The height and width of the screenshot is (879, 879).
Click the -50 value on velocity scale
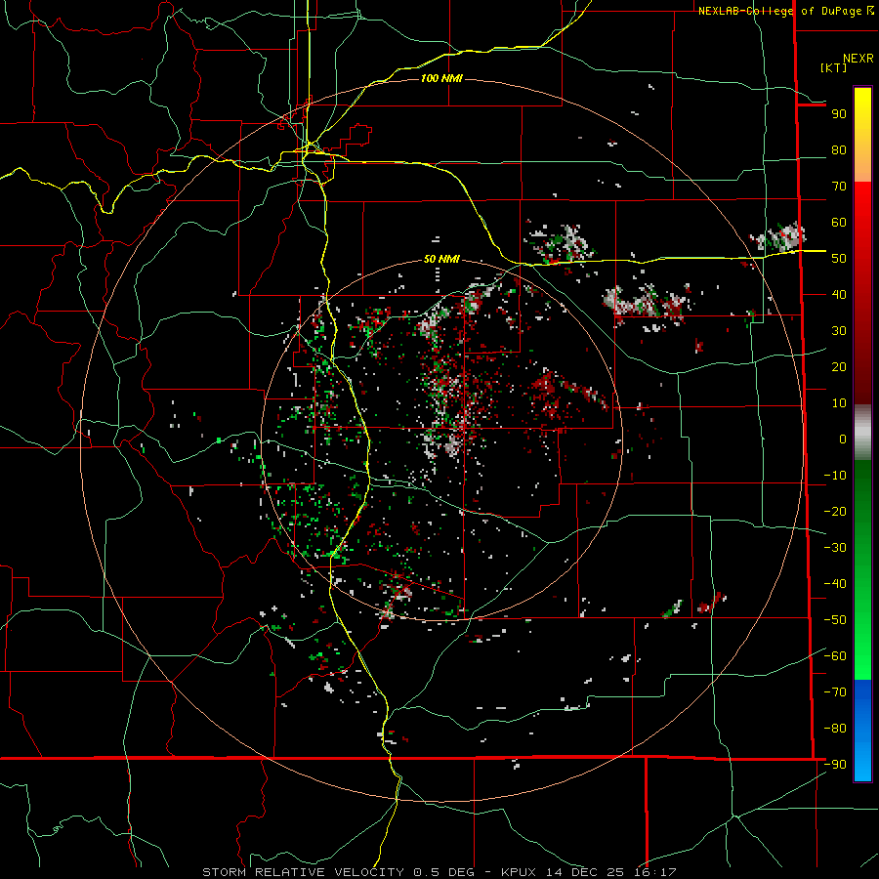click(x=835, y=620)
